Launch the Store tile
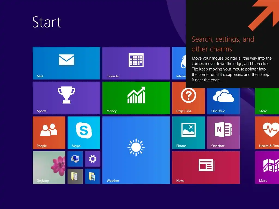The image size is (279, 209). (x=267, y=101)
